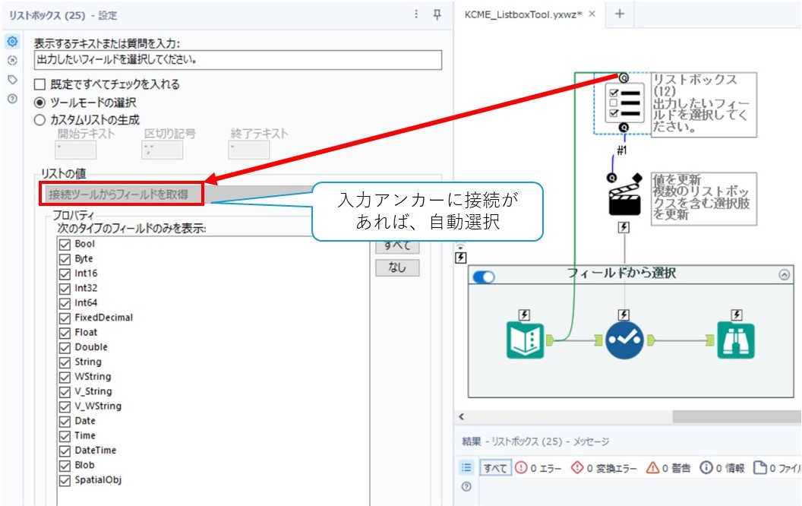Pin the configuration panel
This screenshot has height=506, width=802.
point(437,14)
